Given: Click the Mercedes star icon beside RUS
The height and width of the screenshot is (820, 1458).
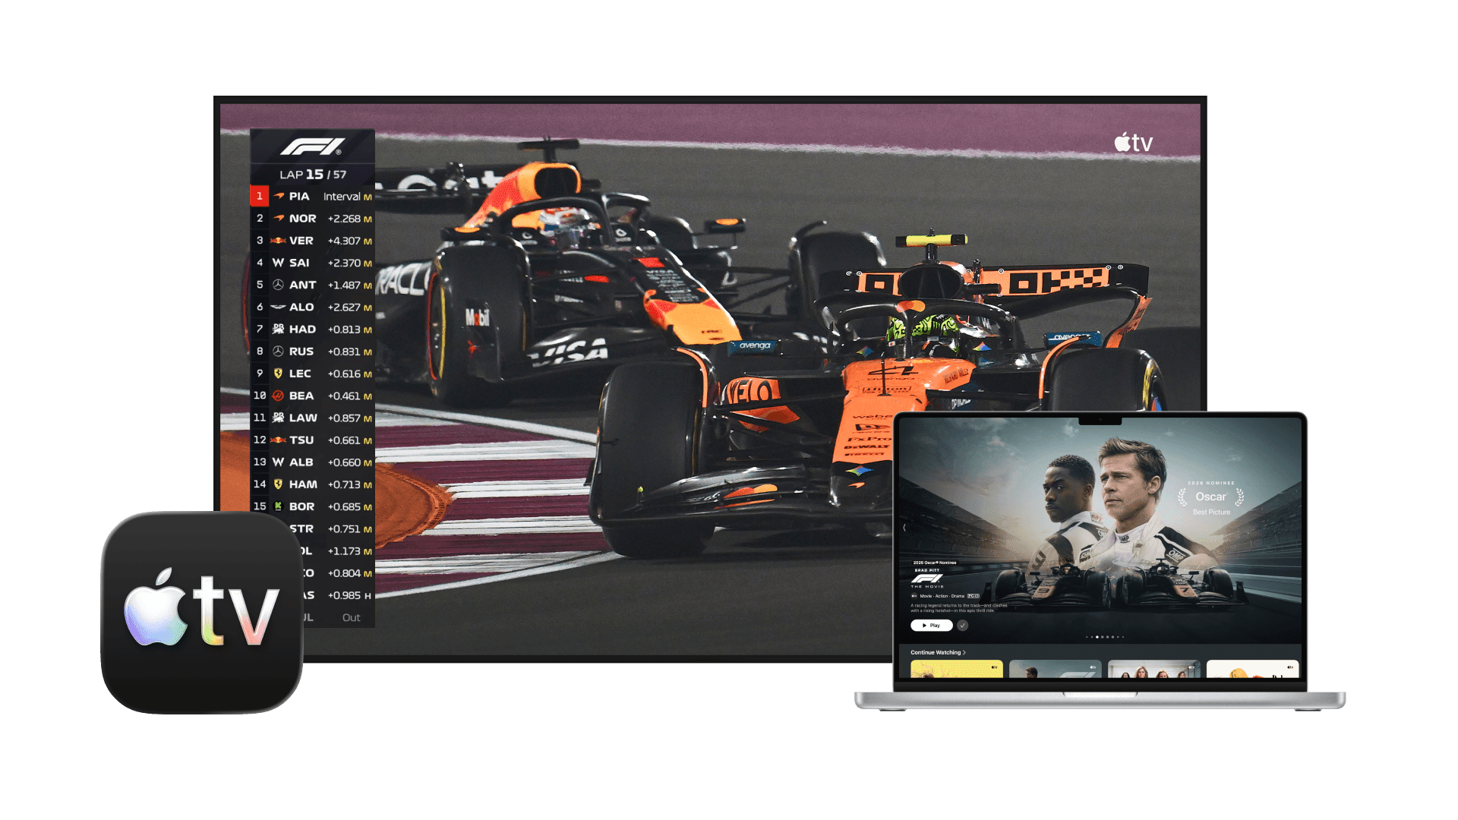Looking at the screenshot, I should coord(278,352).
